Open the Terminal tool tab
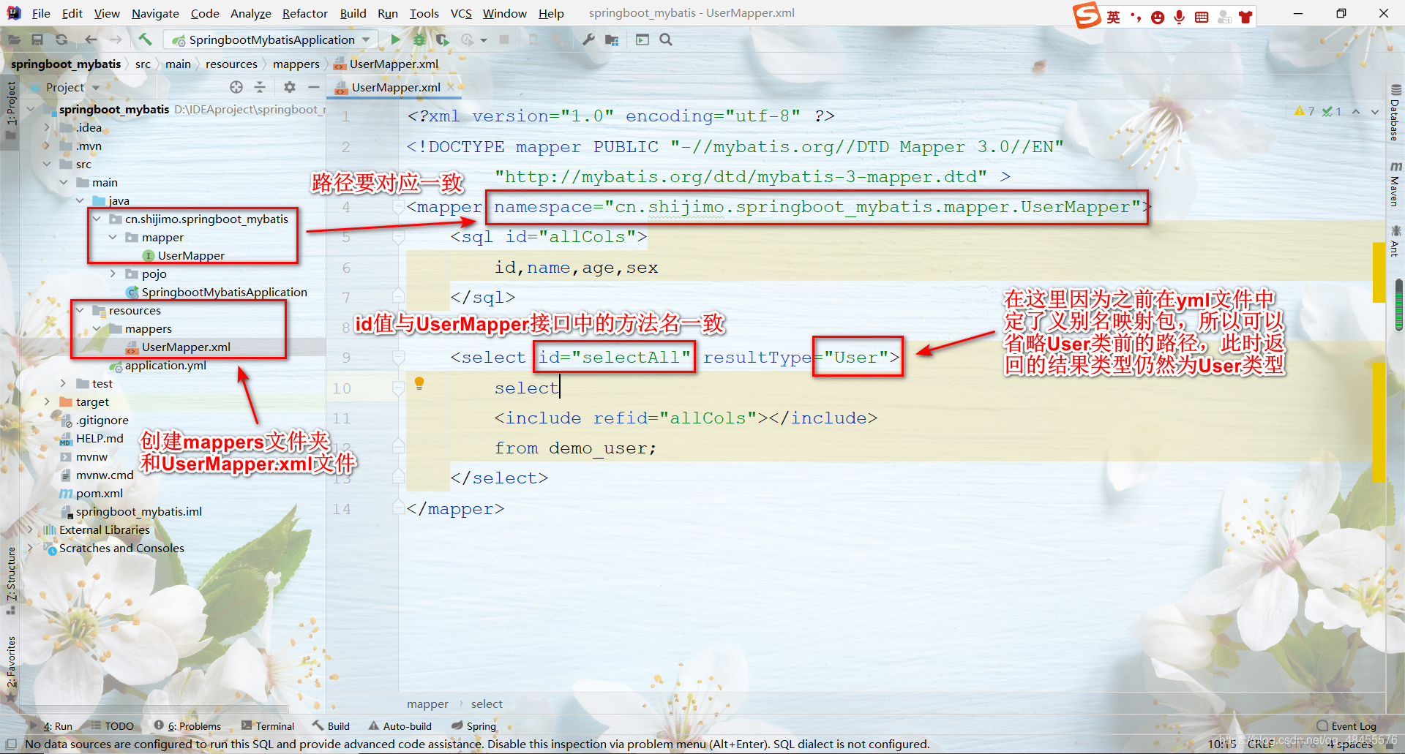This screenshot has height=754, width=1405. [268, 726]
